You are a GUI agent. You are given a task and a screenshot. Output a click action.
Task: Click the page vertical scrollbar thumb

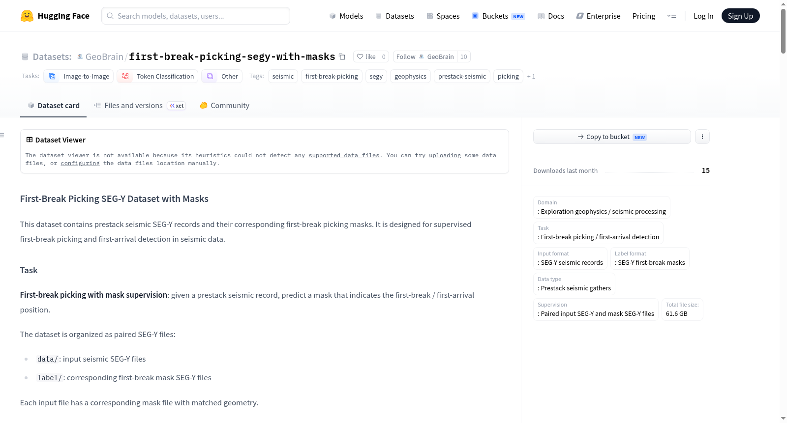pyautogui.click(x=783, y=30)
